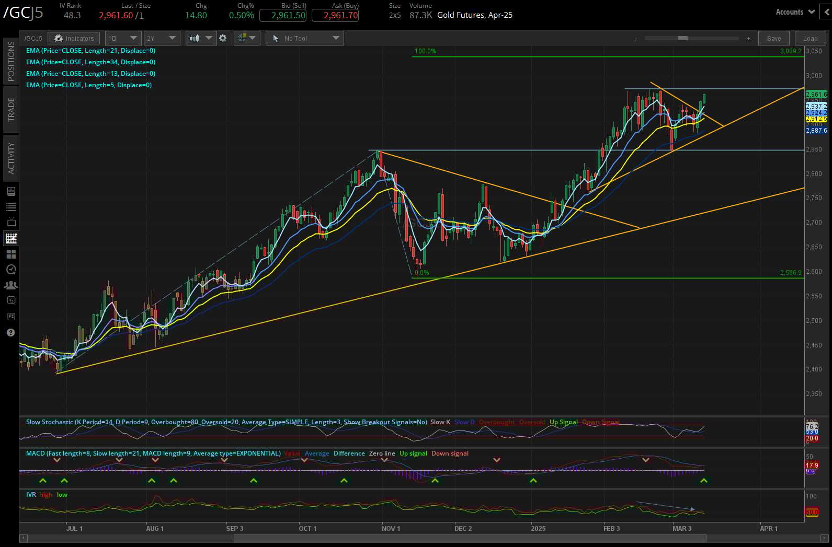The width and height of the screenshot is (832, 547).
Task: Click the NOV 1 date axis label
Action: tap(391, 529)
